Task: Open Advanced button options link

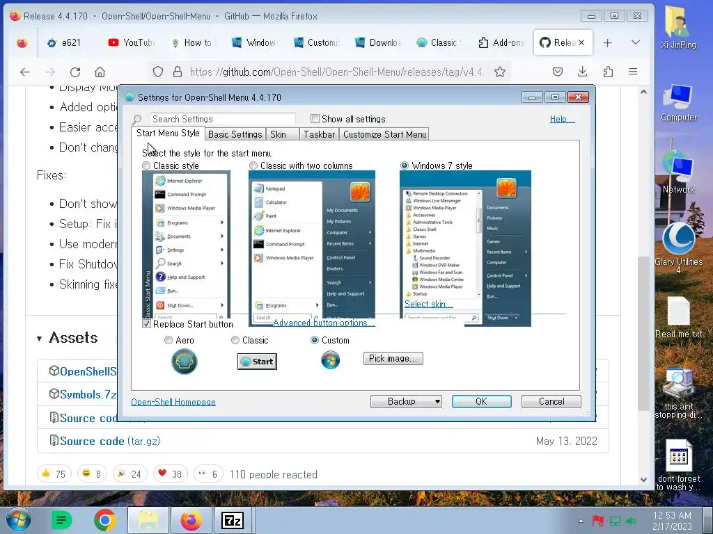Action: click(x=324, y=323)
